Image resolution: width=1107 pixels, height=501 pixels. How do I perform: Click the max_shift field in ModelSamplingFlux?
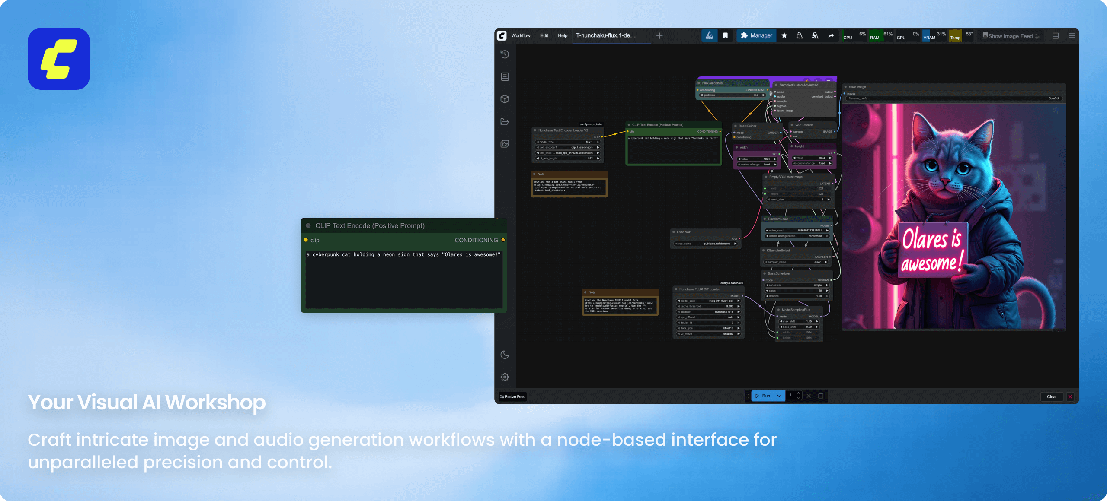[x=799, y=321]
